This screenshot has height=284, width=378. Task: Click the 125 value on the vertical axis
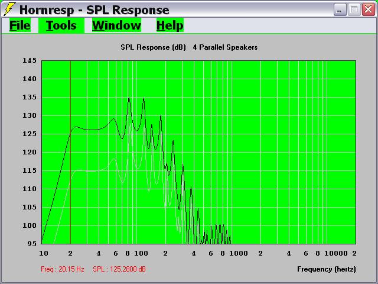[x=30, y=134]
